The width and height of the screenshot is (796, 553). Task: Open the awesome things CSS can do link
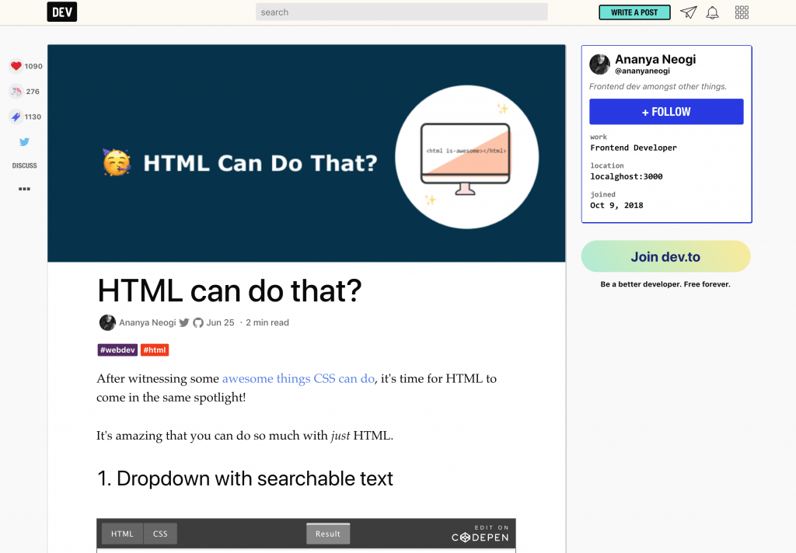tap(298, 378)
